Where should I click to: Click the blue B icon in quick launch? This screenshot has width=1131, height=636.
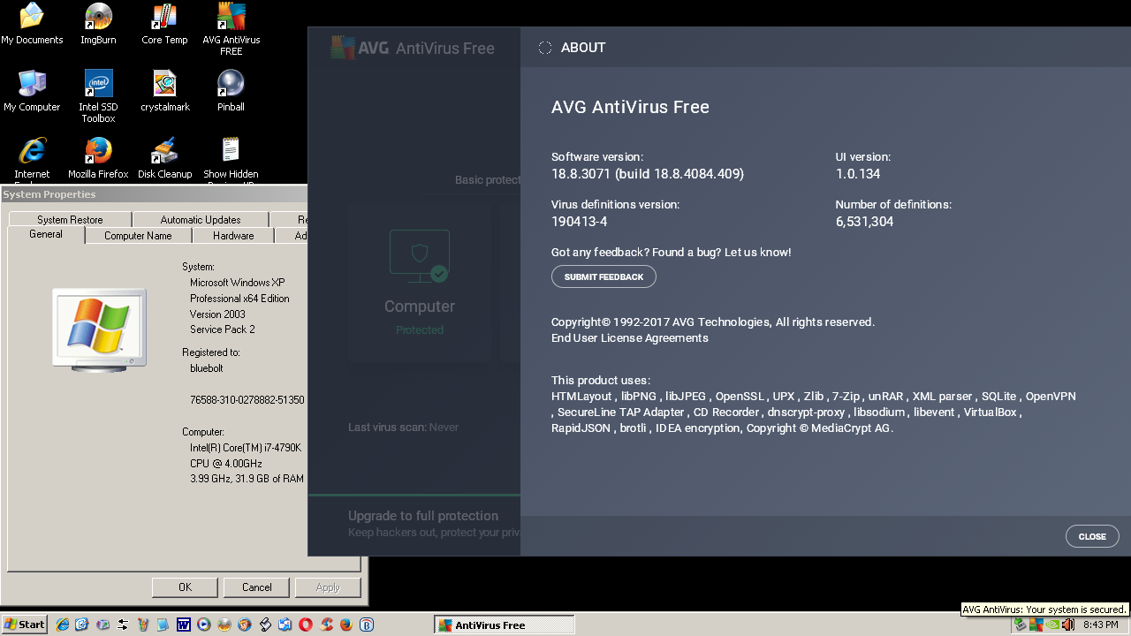[367, 625]
